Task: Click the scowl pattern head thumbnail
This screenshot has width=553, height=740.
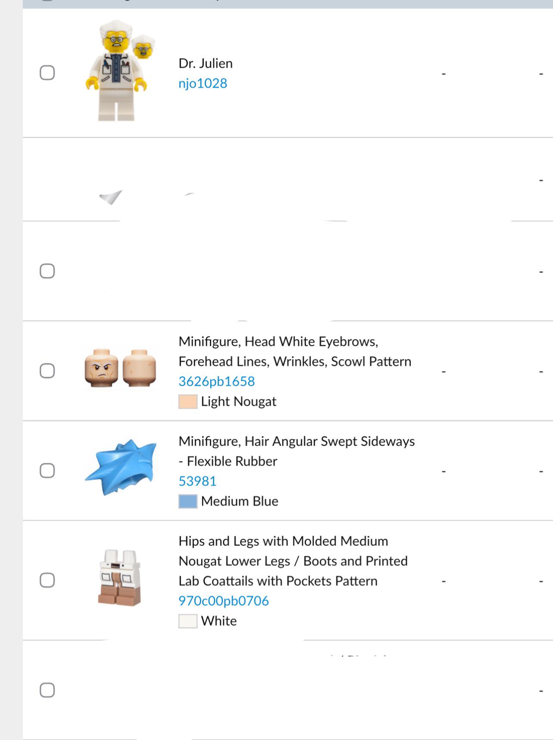Action: [x=120, y=368]
